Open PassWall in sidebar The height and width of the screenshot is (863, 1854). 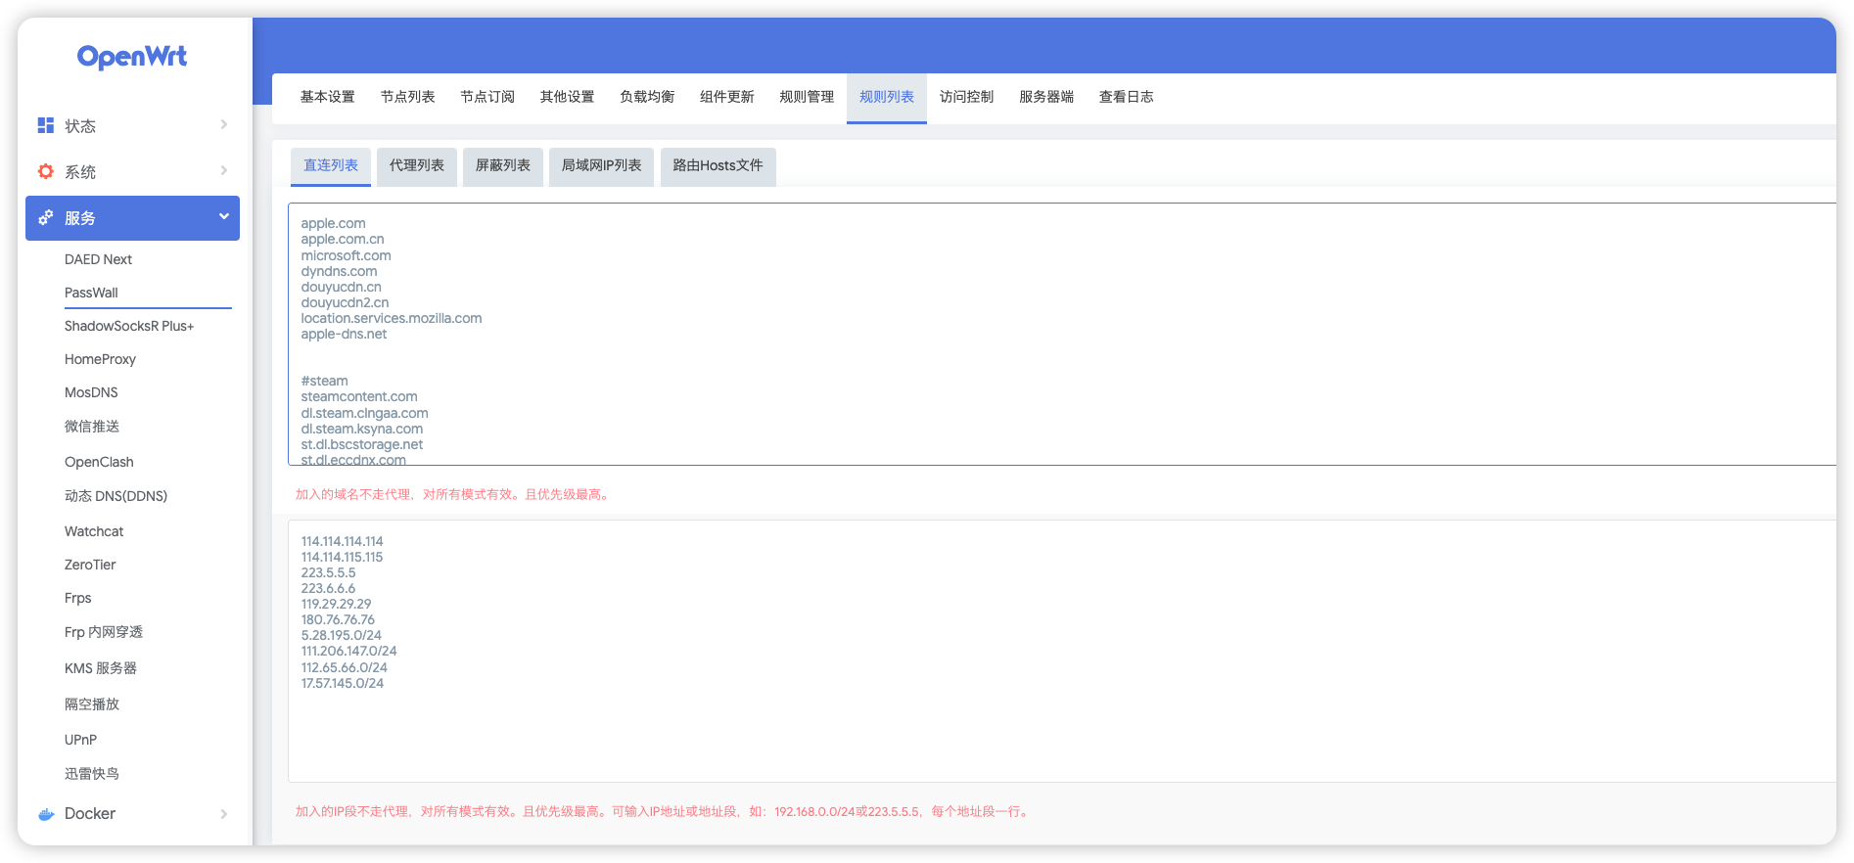point(91,293)
